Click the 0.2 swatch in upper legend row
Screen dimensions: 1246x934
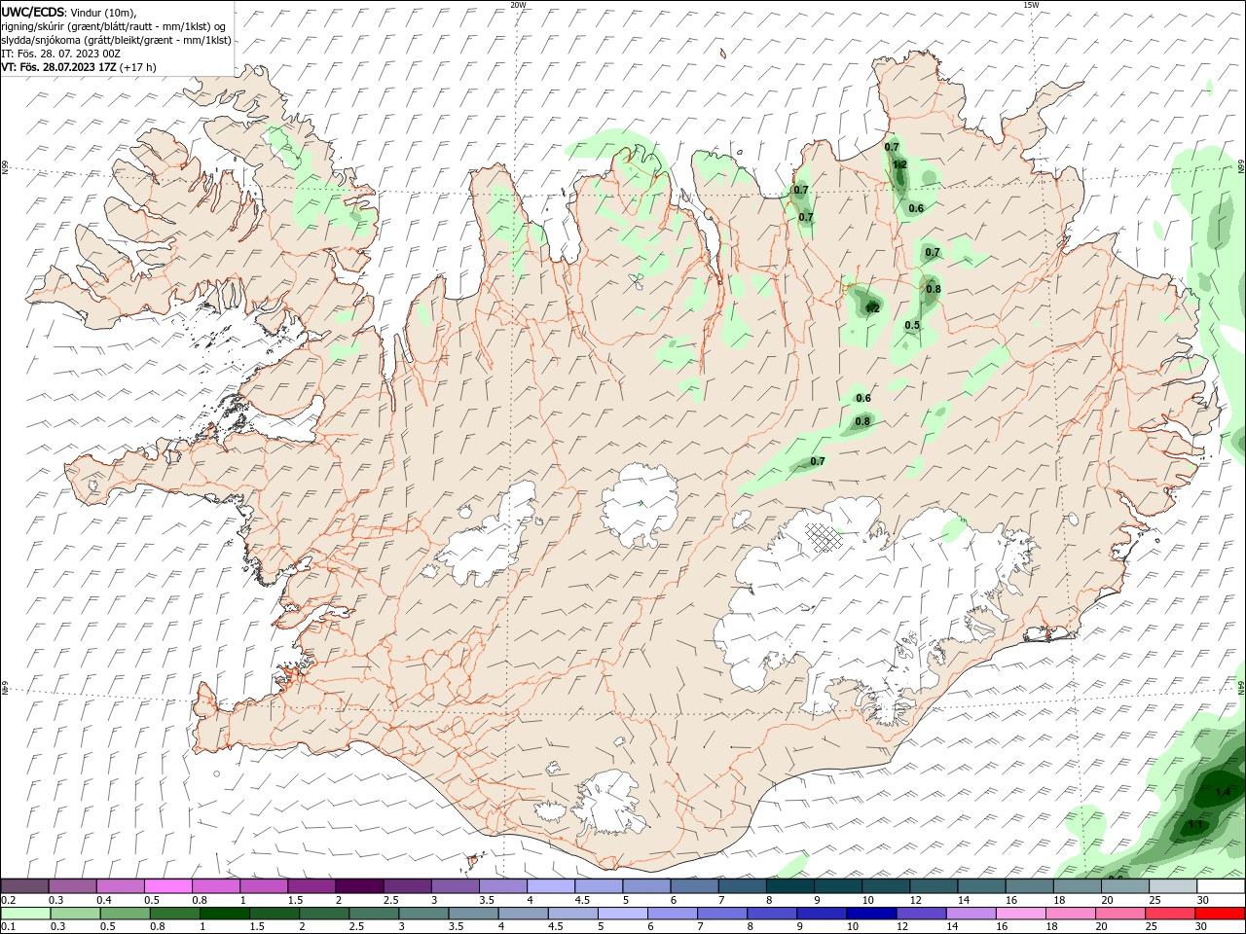point(24,886)
